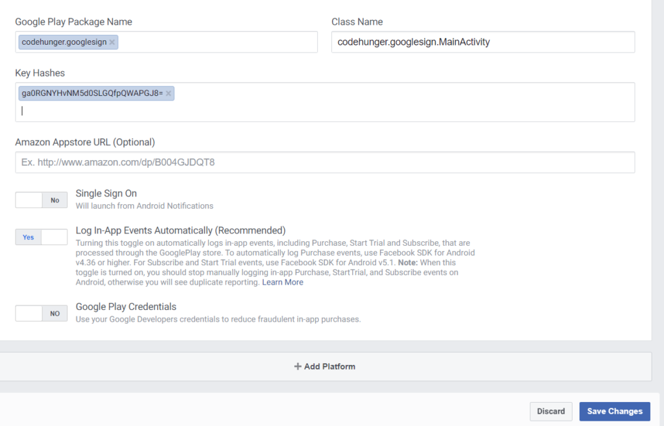Viewport: 664px width, 426px height.
Task: Toggle the Single Sign On switch
Action: tap(41, 200)
